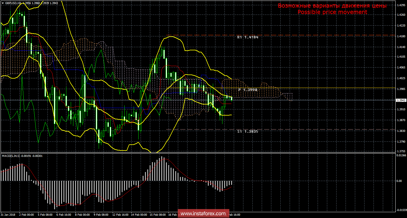Click the 9 Feb 08:00 time label
Viewport: 407px width, 218px height.
coord(101,215)
